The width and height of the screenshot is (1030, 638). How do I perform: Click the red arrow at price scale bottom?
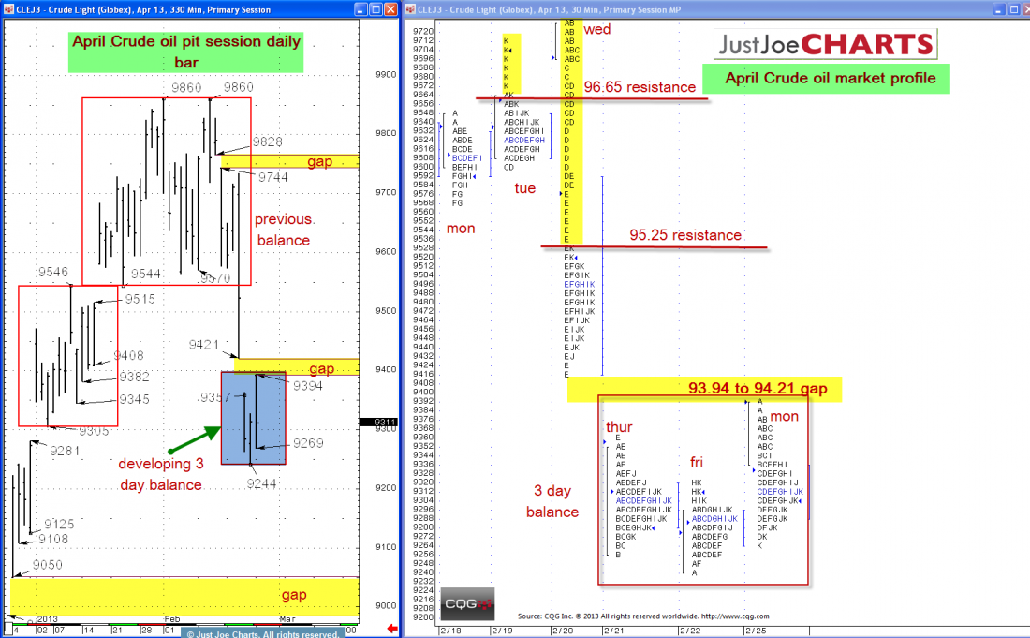coord(392,628)
